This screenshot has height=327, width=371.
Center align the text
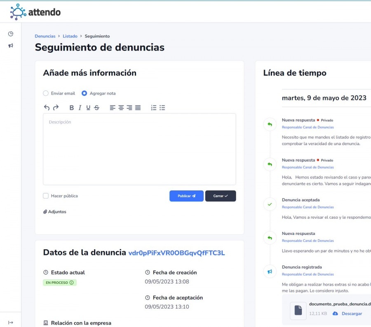(x=121, y=108)
